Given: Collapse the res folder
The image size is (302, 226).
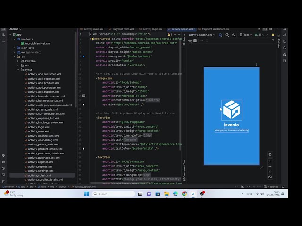Looking at the screenshot, I should tap(14, 56).
